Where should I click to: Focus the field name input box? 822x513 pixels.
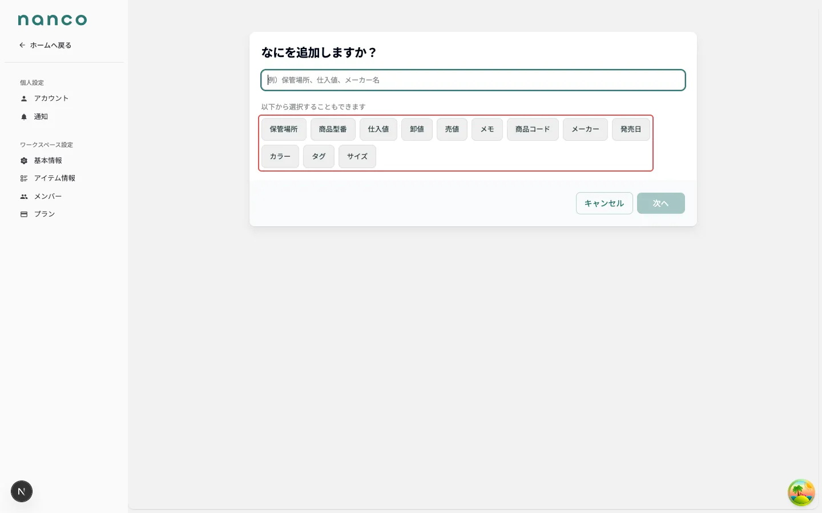(x=473, y=80)
